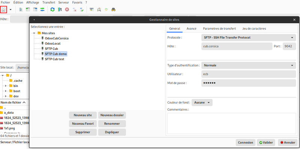
Task: Expand the dev folder node
Action: (x=6, y=96)
